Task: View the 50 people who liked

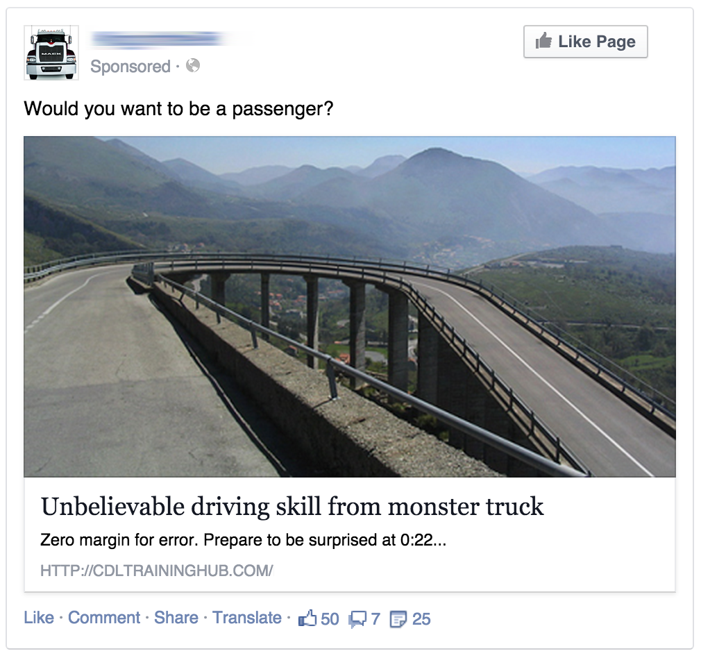Action: (330, 619)
